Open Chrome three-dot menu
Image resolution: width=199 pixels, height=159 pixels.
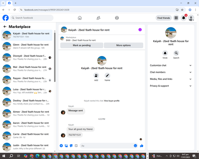tap(195, 10)
